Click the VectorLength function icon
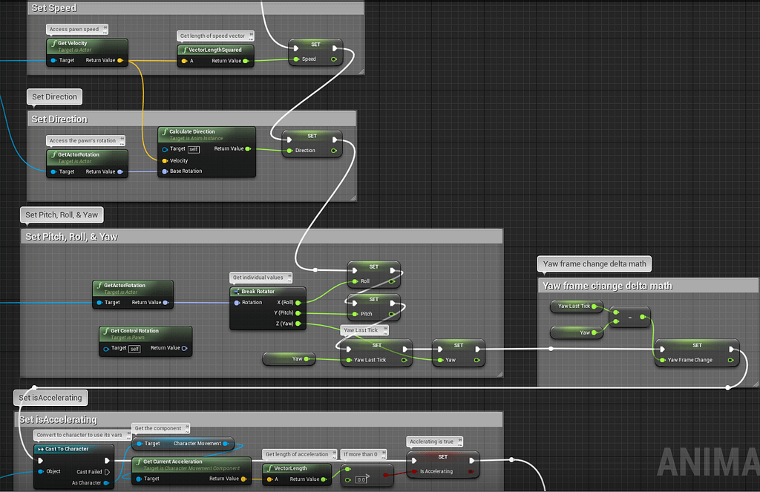 [270, 468]
